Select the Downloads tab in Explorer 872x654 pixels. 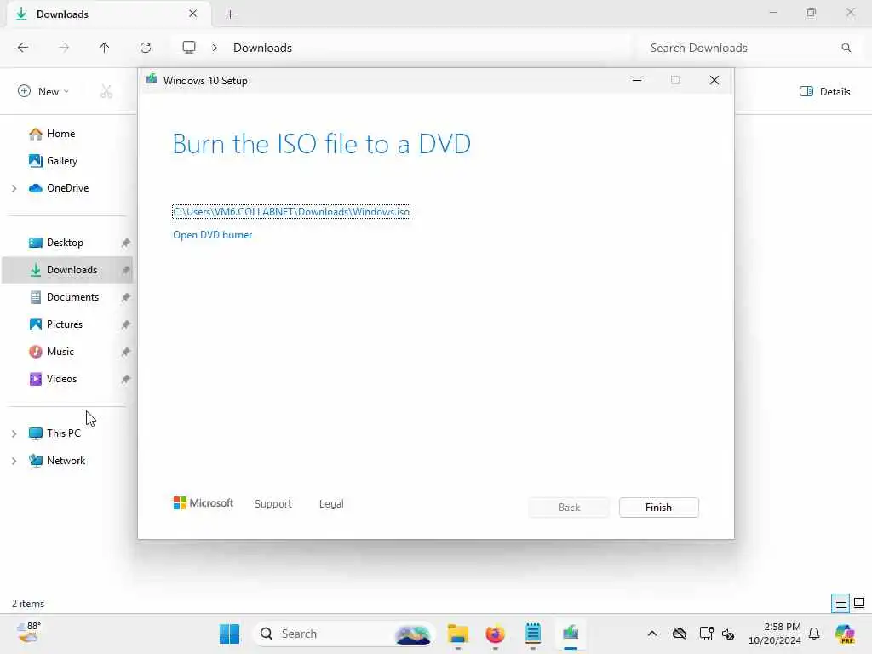click(108, 14)
